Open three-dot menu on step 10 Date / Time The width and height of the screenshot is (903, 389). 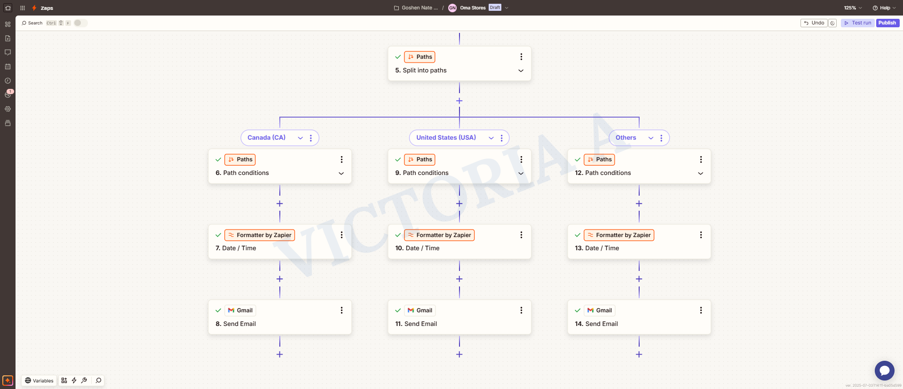point(521,235)
